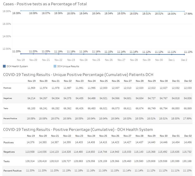This screenshot has height=176, width=195.
Task: Click 18.00% cell in Unique Patients Percent Positive row
Action: coord(175,119)
